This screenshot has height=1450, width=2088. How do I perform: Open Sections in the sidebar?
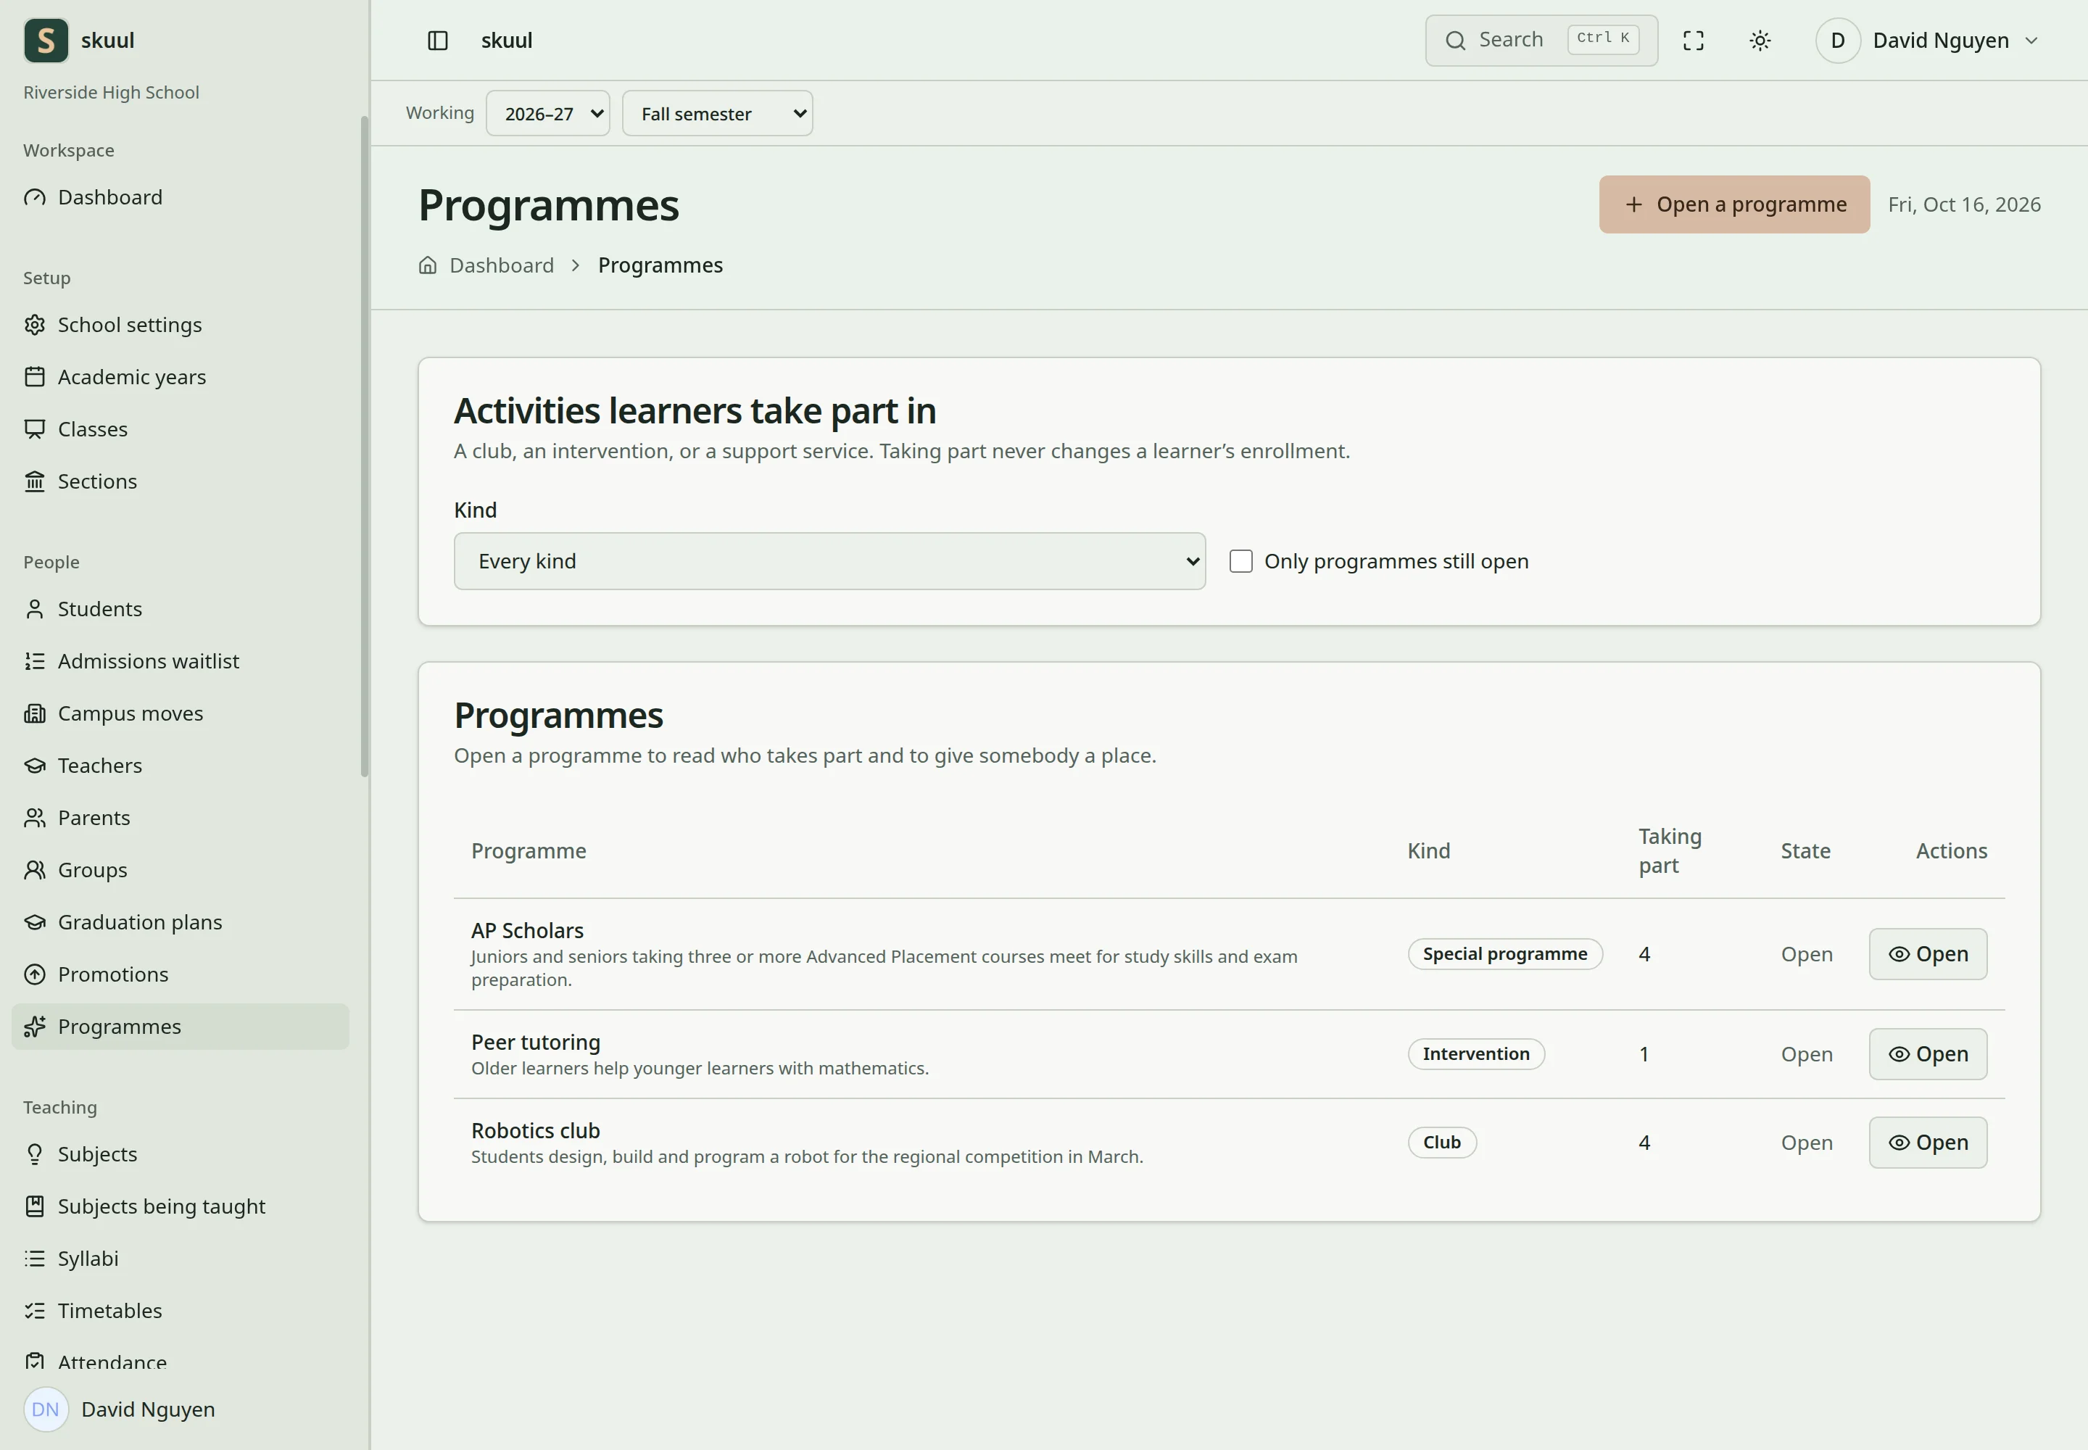click(x=181, y=481)
